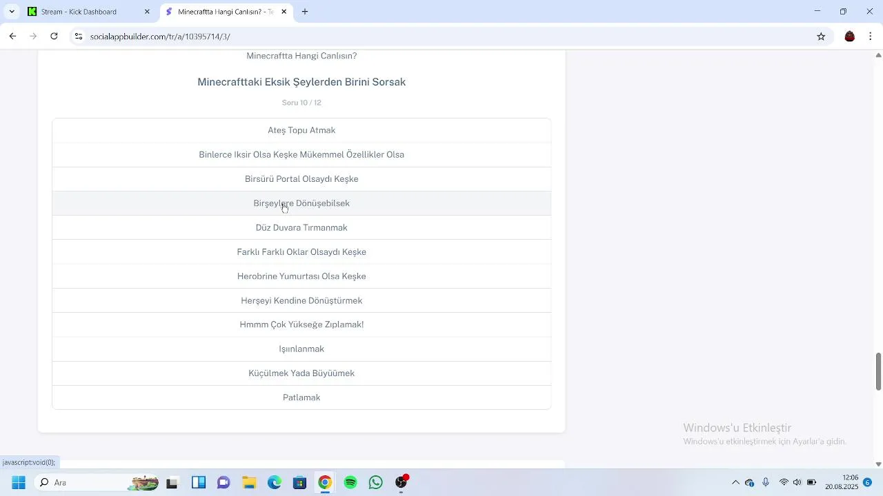
Task: Select the answer "Ateş Topu Atmak"
Action: point(301,130)
